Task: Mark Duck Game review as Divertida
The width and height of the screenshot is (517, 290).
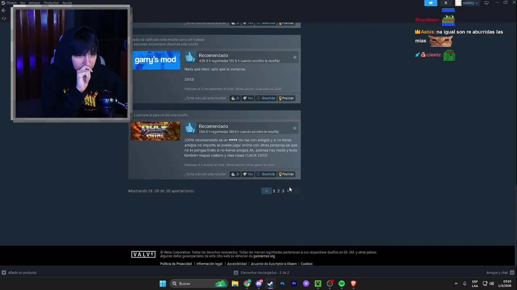Action: 266,174
